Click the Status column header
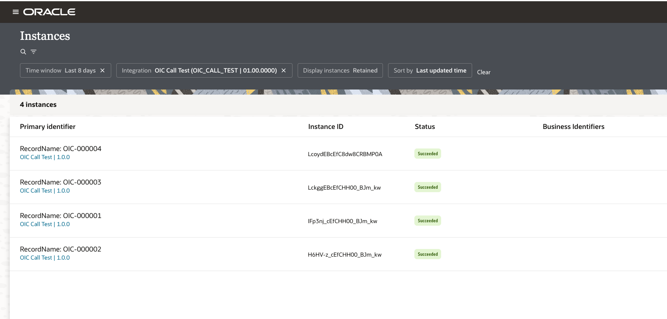Image resolution: width=667 pixels, height=319 pixels. [425, 126]
